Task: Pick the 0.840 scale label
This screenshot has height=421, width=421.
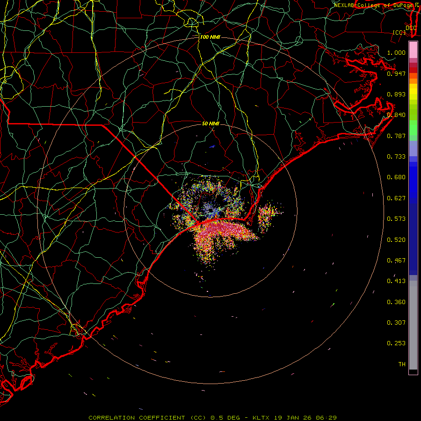Action: (396, 115)
